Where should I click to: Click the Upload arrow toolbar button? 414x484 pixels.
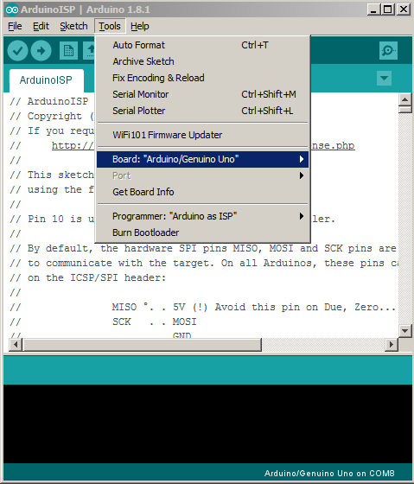tap(41, 51)
